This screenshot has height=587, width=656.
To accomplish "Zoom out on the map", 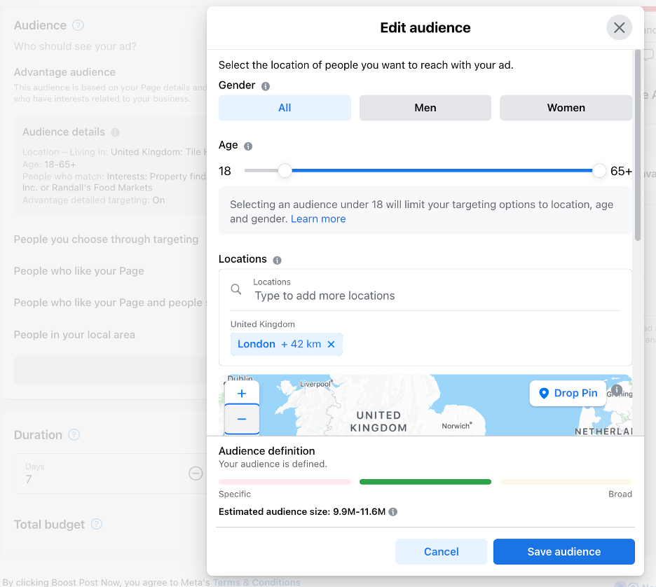I will [x=242, y=419].
